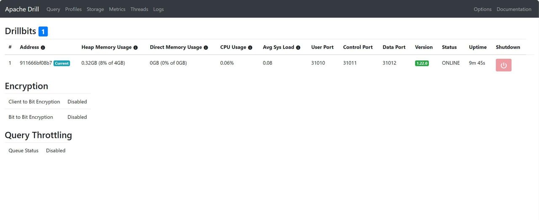
Task: View the Threads page
Action: click(x=139, y=9)
